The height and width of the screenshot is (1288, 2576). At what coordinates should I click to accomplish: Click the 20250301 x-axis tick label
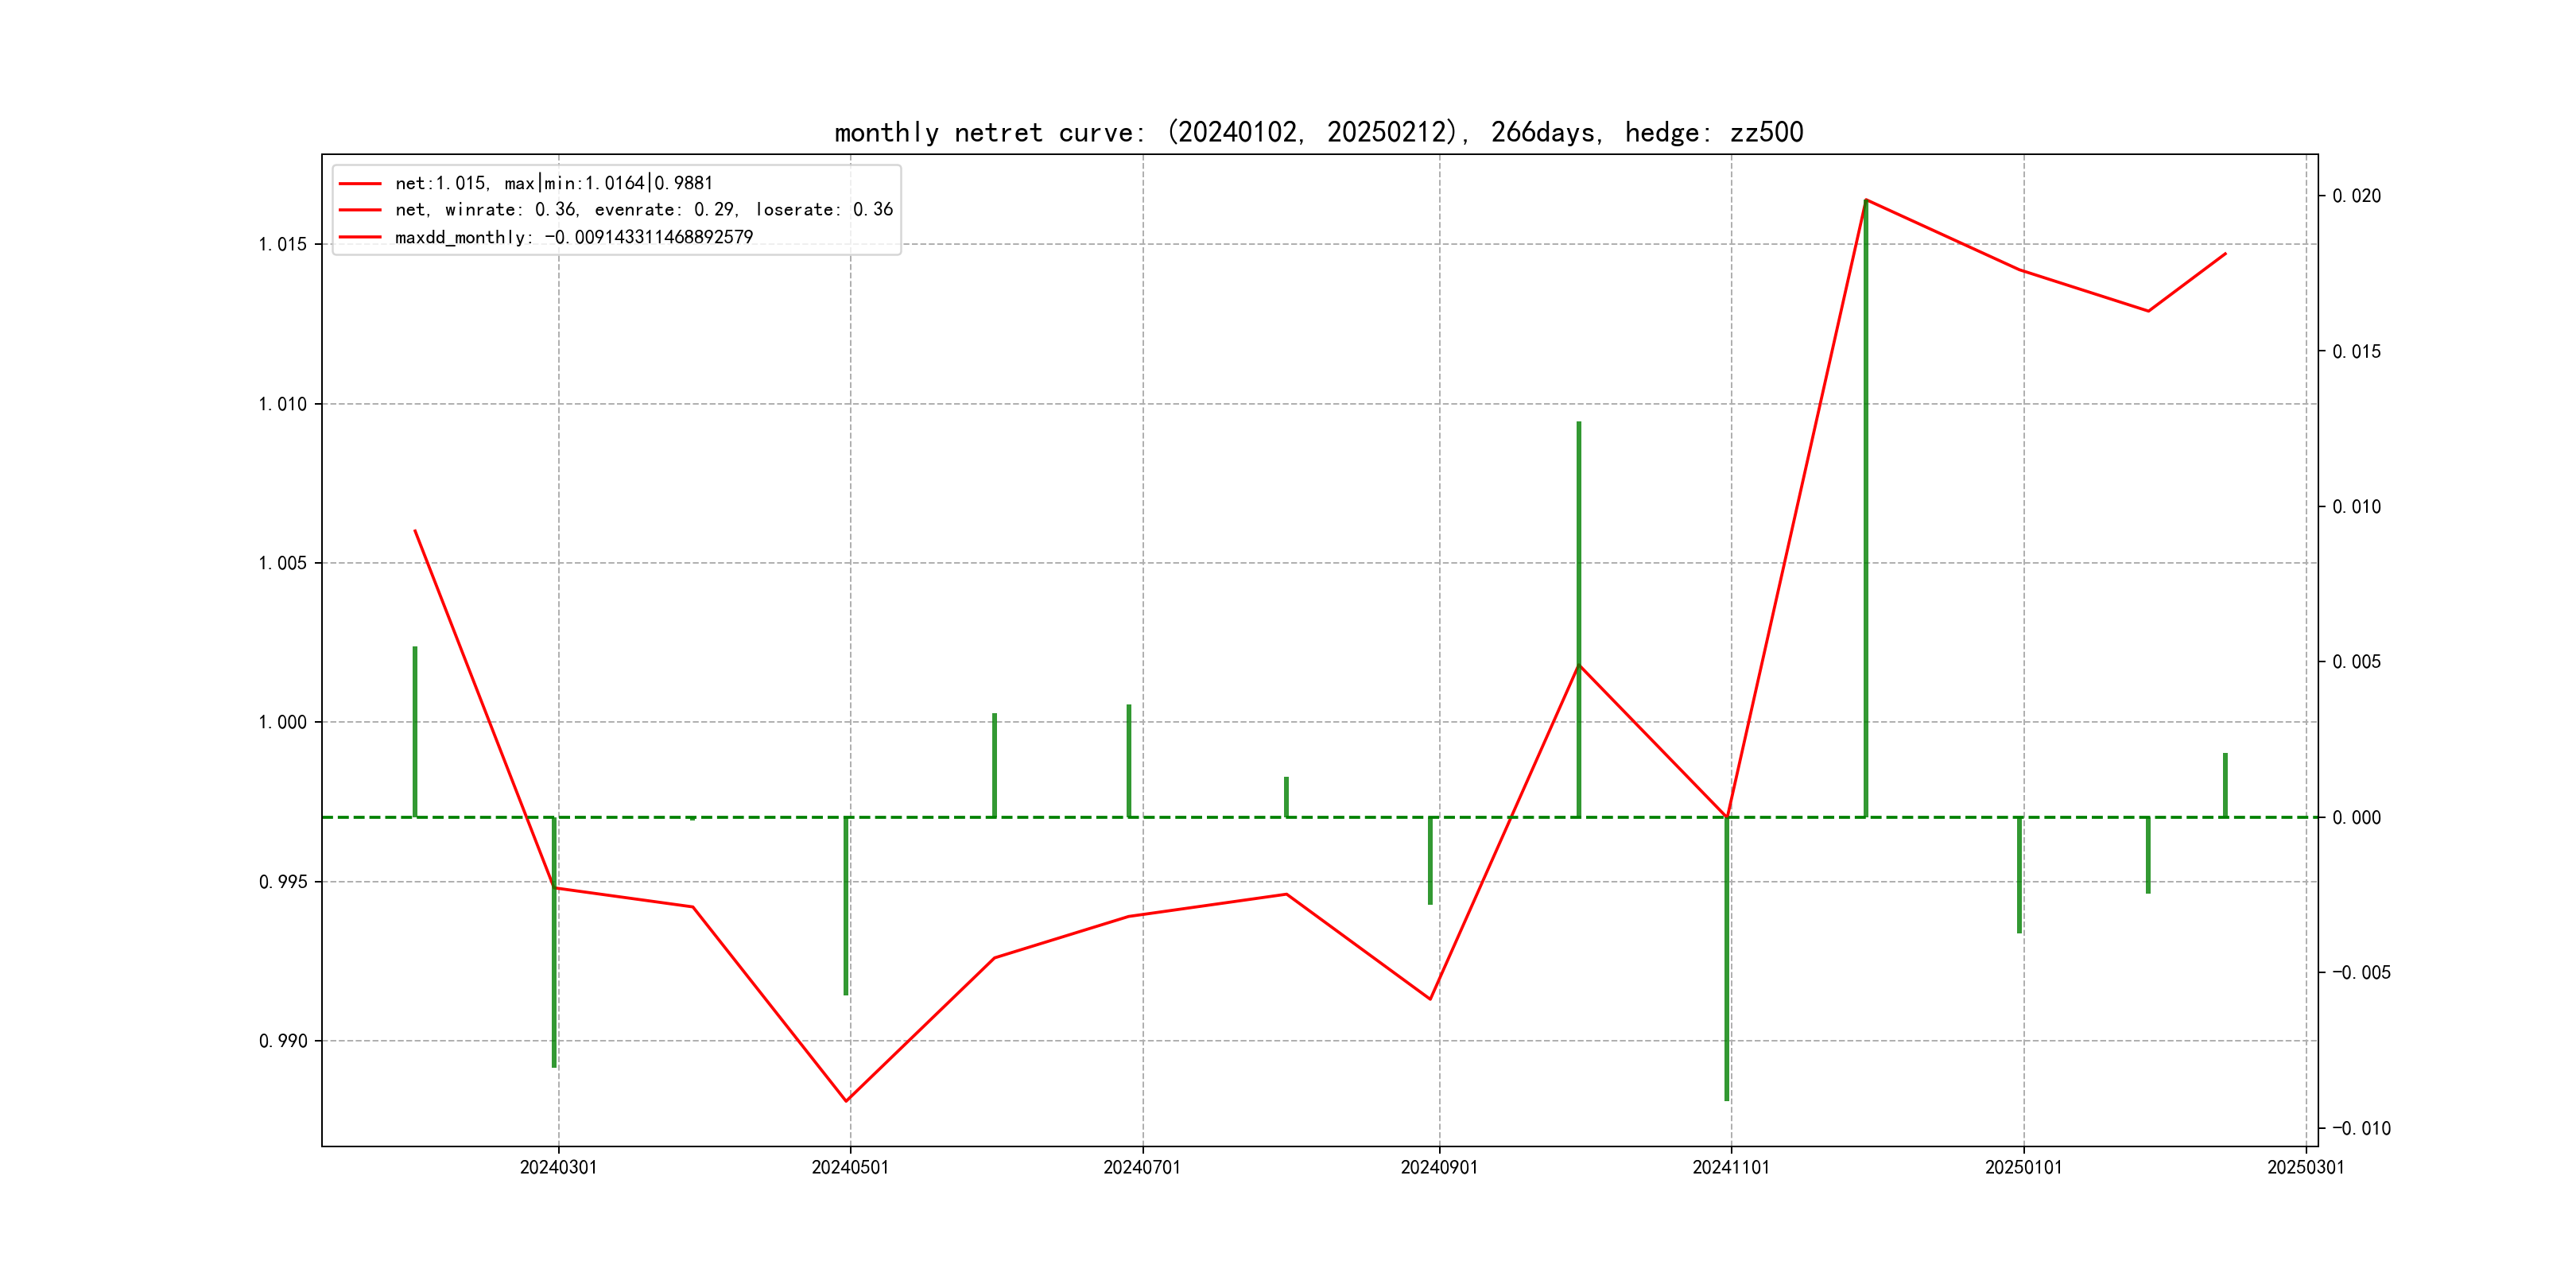click(x=2305, y=1167)
